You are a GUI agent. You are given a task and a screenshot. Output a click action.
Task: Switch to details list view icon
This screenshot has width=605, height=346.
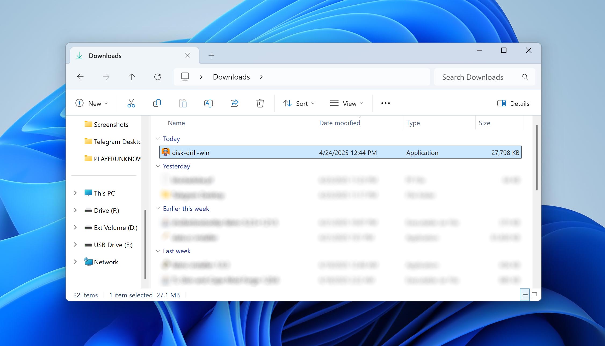pos(525,295)
